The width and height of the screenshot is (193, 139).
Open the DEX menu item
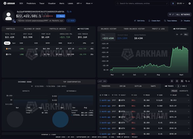point(21,3)
